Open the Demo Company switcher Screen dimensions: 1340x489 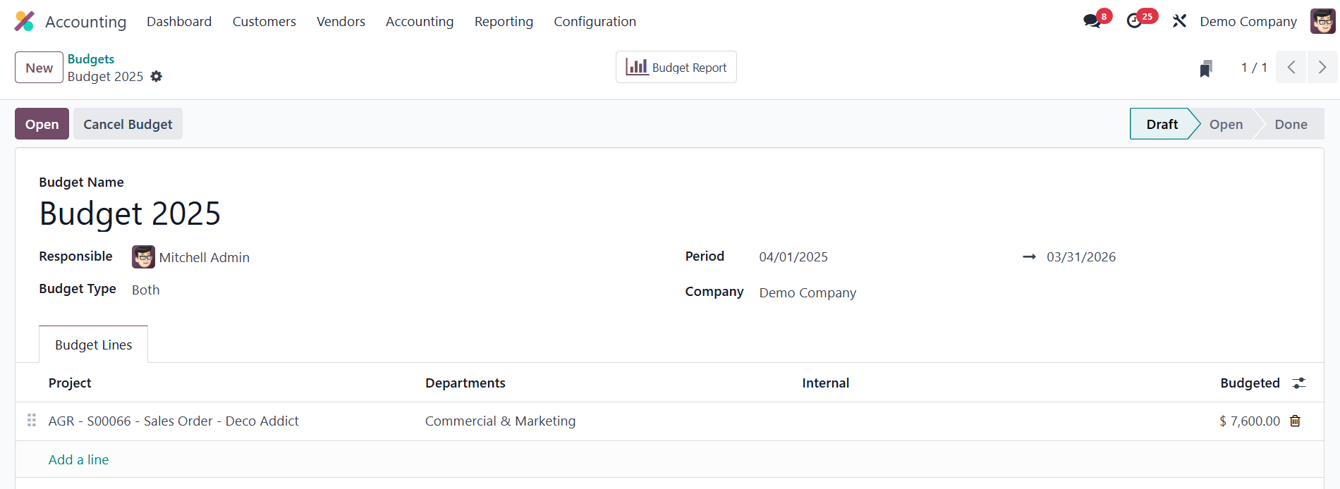coord(1248,21)
